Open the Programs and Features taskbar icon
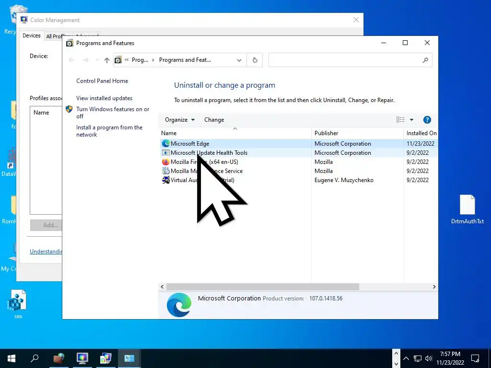This screenshot has height=368, width=491. pyautogui.click(x=129, y=358)
